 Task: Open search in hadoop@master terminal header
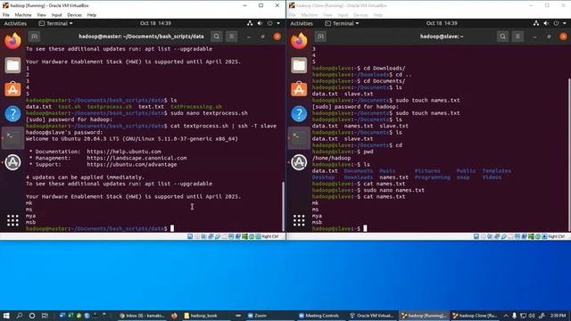[x=217, y=37]
